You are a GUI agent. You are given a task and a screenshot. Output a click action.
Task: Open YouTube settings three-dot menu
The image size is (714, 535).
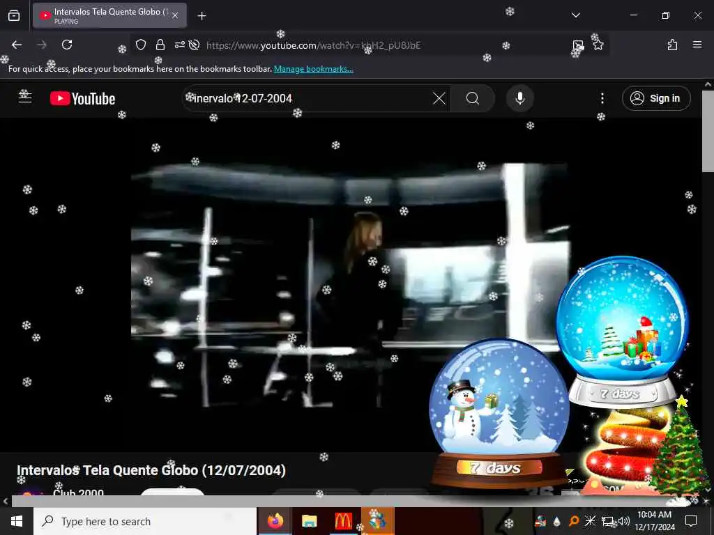click(602, 98)
